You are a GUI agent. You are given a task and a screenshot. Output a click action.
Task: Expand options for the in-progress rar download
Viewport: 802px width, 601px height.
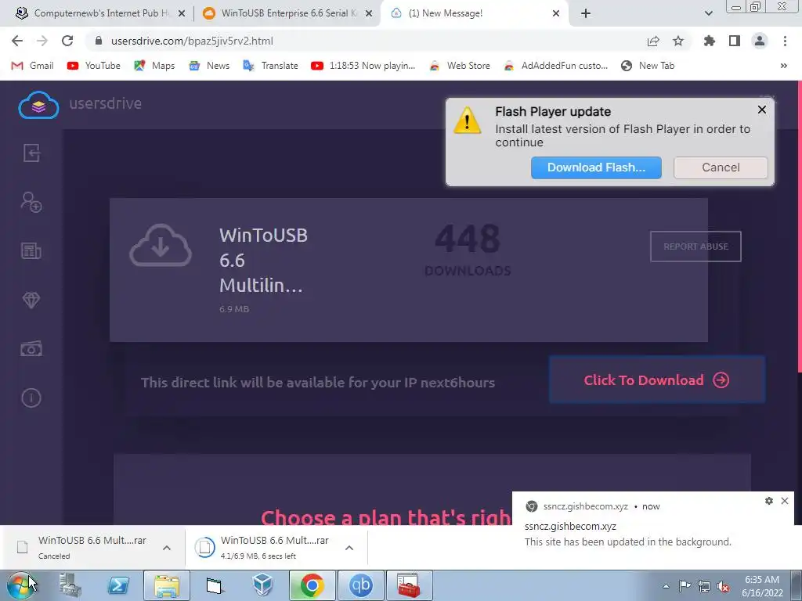349,547
